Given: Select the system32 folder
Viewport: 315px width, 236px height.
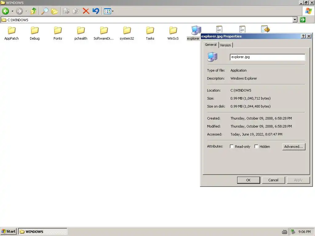Looking at the screenshot, I should pos(127,33).
